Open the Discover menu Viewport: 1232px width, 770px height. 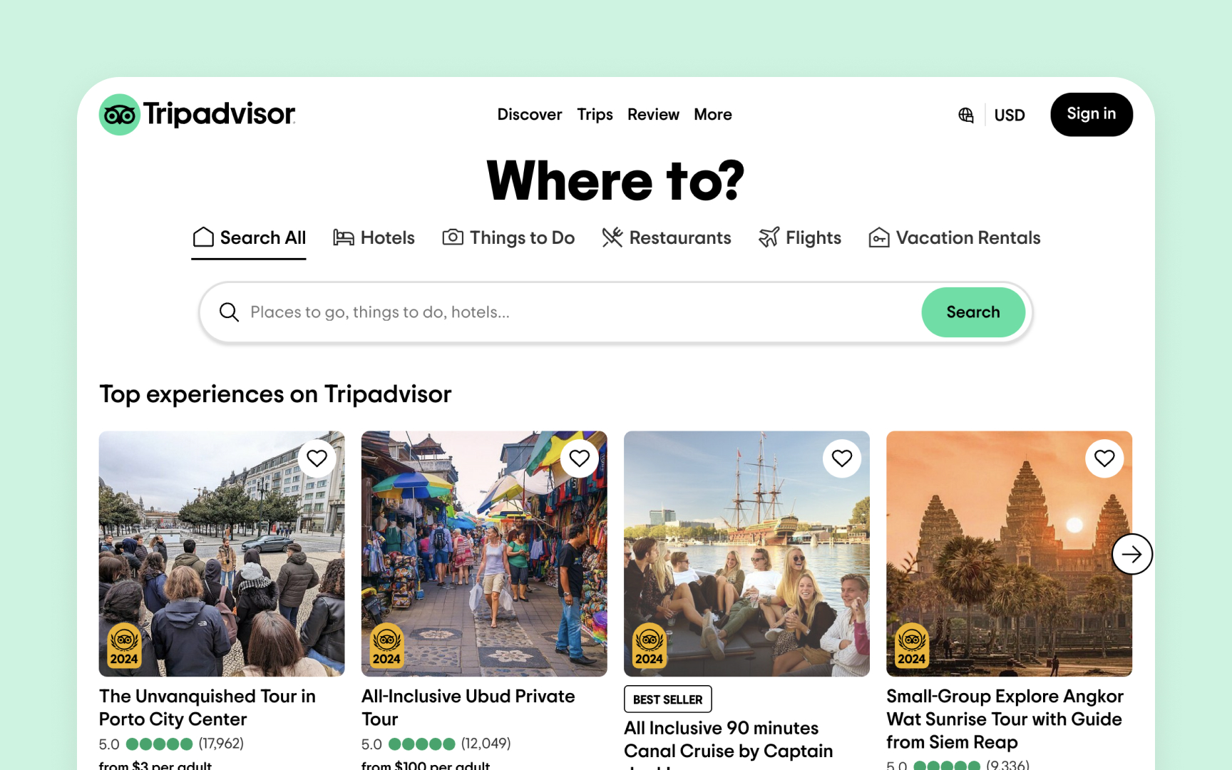[x=530, y=115]
